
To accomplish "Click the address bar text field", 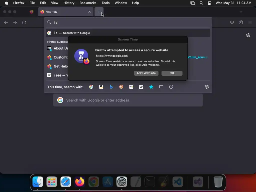I will (128, 22).
